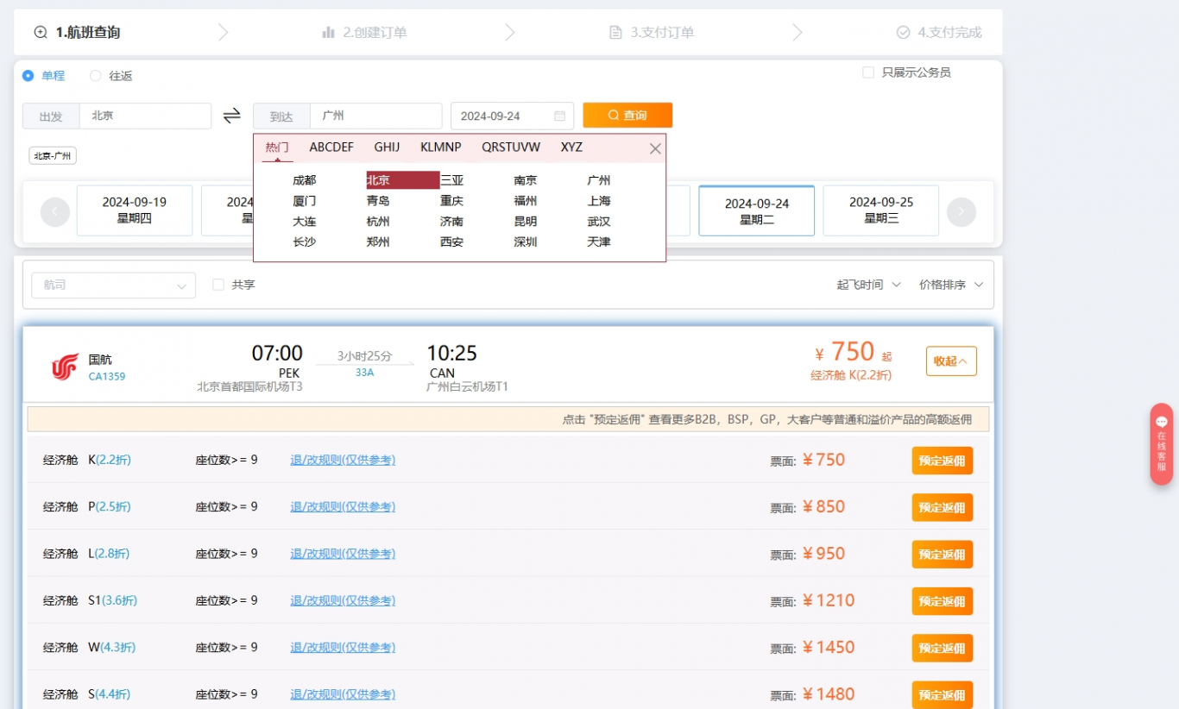Click the orange 查询 search button
The width and height of the screenshot is (1179, 709).
click(627, 116)
